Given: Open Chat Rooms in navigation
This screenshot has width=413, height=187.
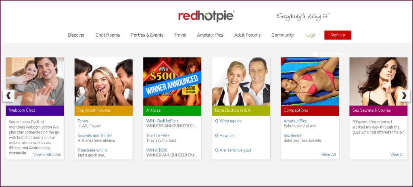Looking at the screenshot, I should (108, 35).
